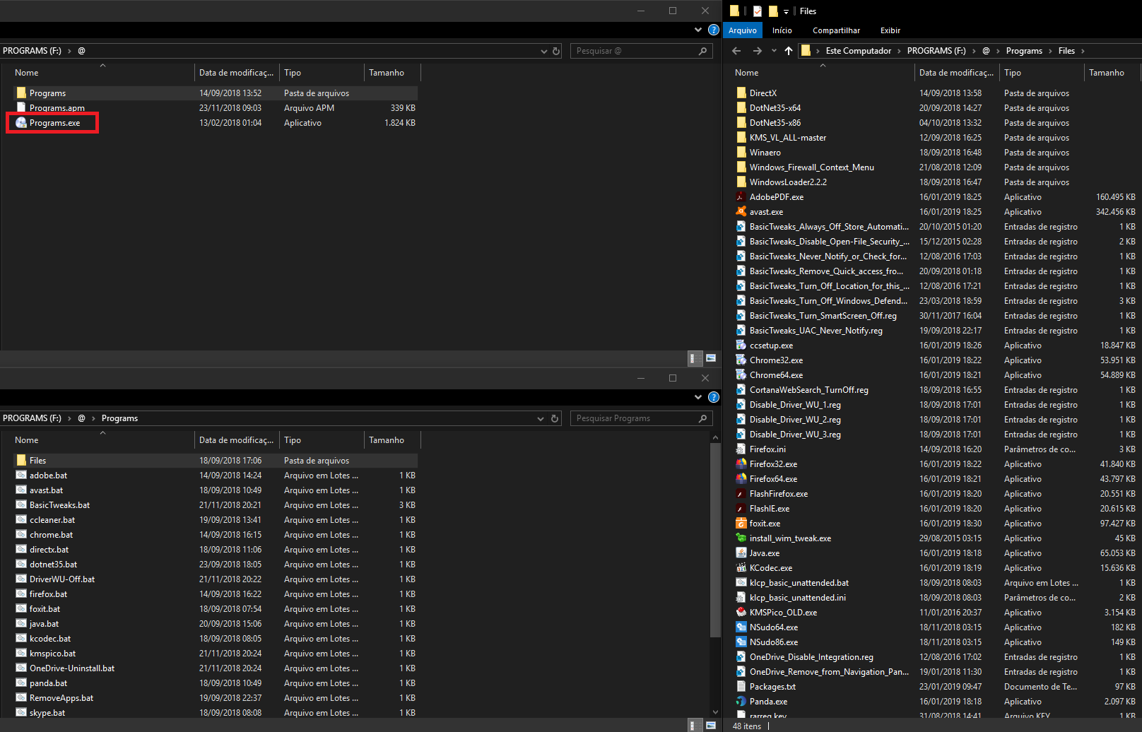Click the install_wim_tweak.exe icon
Viewport: 1142px width, 732px height.
pyautogui.click(x=741, y=538)
